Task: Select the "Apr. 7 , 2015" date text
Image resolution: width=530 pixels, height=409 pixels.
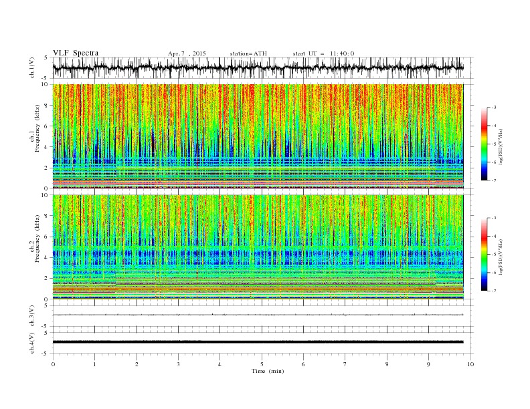Action: pos(187,53)
